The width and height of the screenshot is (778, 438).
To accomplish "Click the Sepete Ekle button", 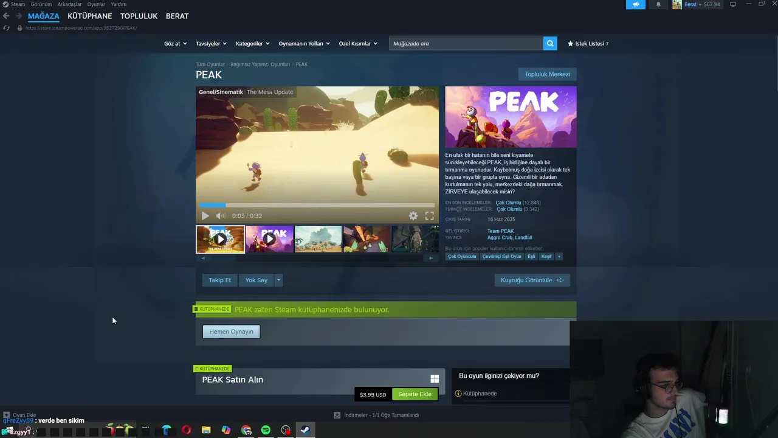I will click(415, 394).
